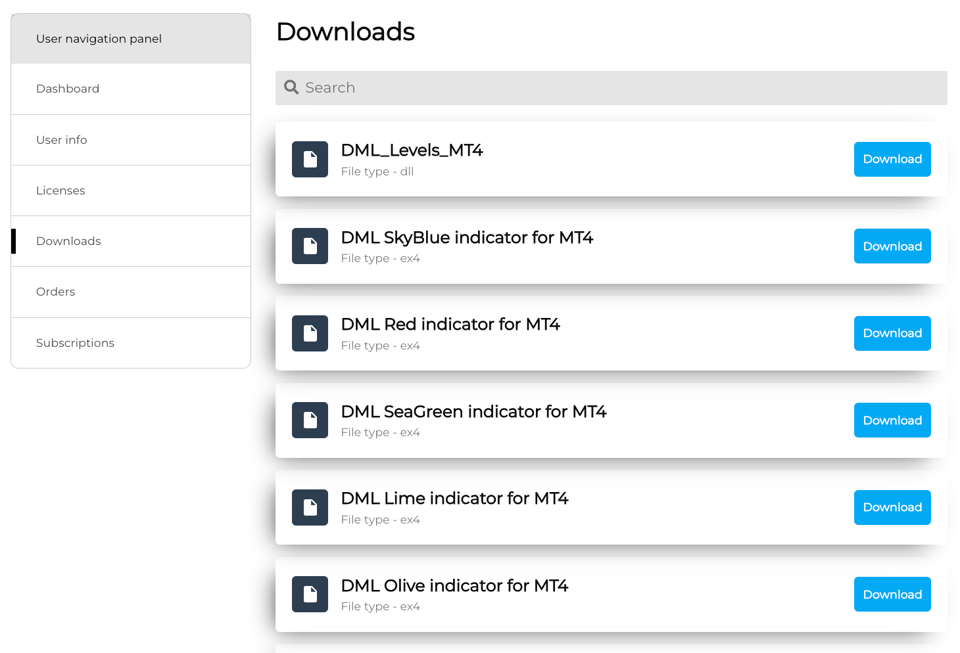Viewport: 960px width, 653px height.
Task: Click the DML SeaGreen indicator file icon
Action: 310,420
